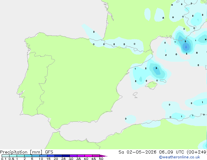Select the lightest 0.1–0.5 mm legend swatch

pyautogui.click(x=6, y=156)
